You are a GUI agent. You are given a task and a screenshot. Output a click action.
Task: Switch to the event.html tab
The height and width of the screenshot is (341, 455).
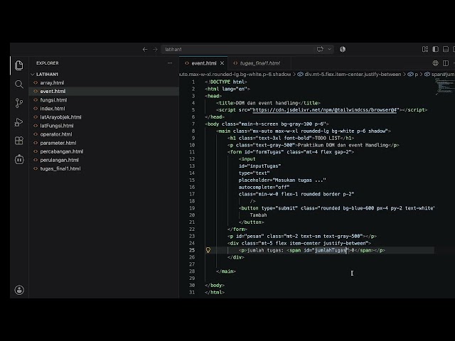coord(204,63)
